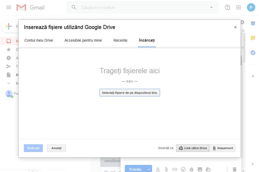This screenshot has width=259, height=172.
Task: Collapse the side panel chevron arrow
Action: coord(253,164)
